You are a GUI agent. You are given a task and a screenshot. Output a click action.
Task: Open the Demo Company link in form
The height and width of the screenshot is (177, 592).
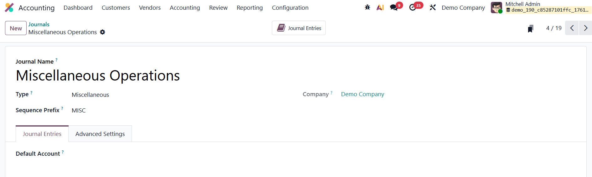click(362, 94)
